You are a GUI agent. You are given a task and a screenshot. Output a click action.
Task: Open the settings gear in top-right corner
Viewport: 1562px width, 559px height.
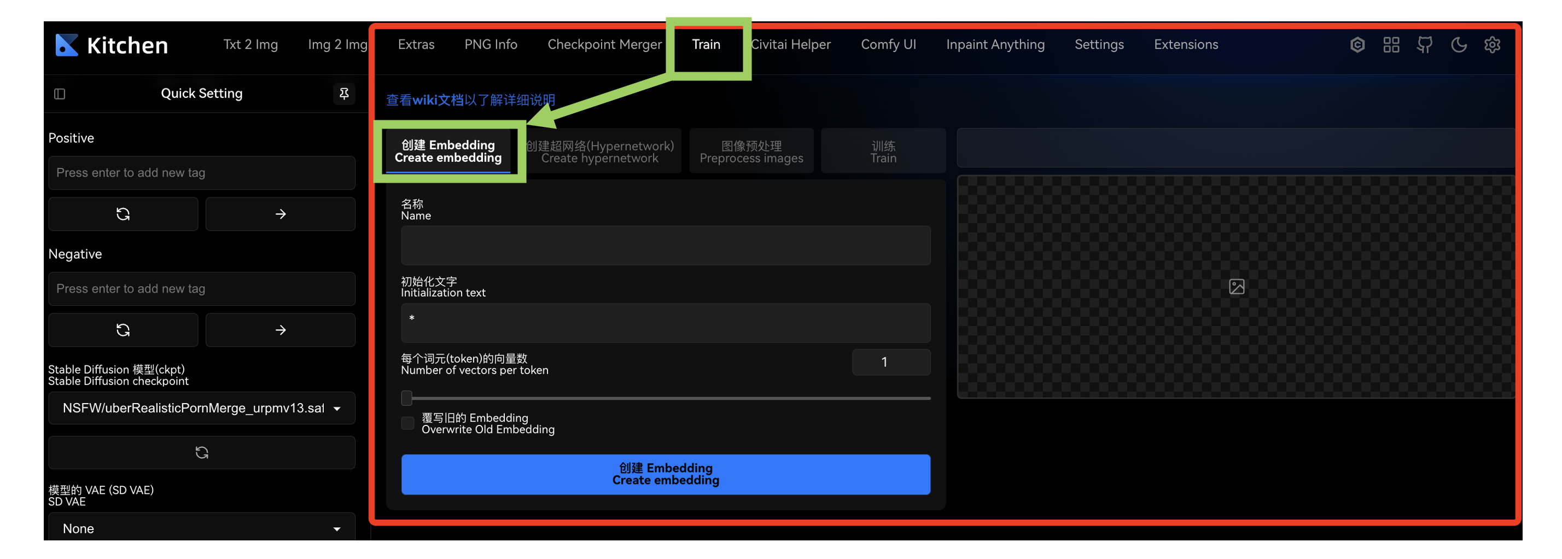1492,44
